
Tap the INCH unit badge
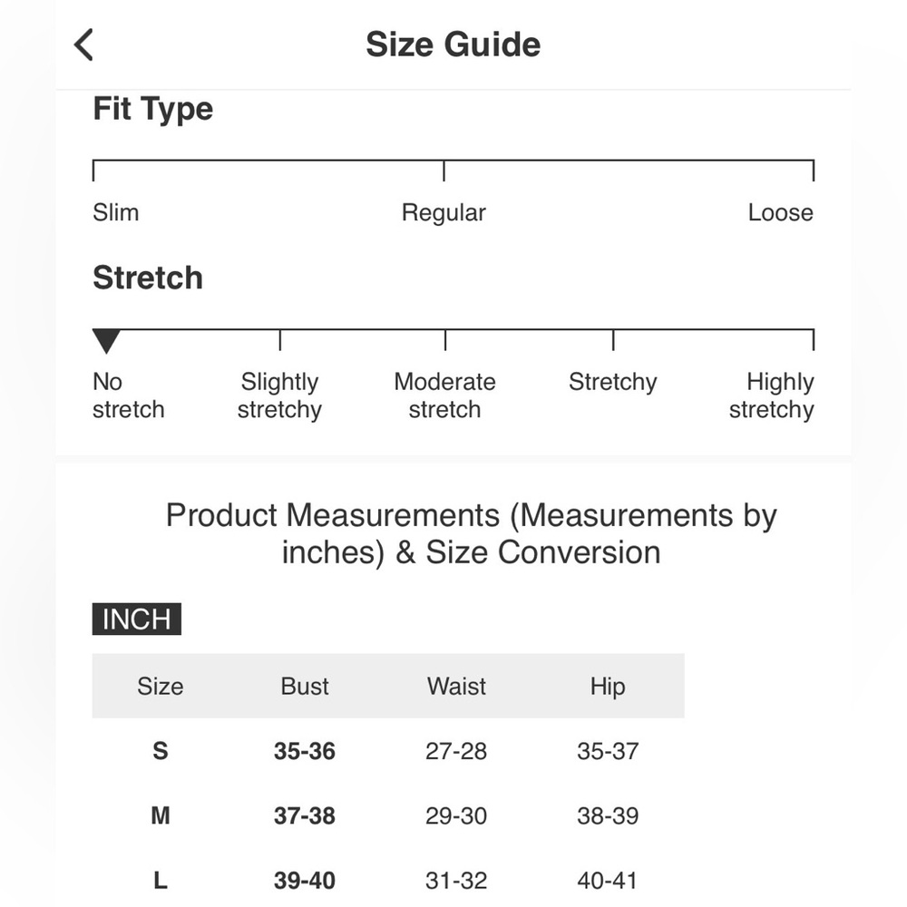point(137,619)
